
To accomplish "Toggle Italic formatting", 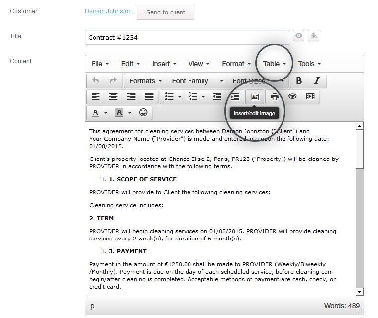I will click(x=317, y=81).
